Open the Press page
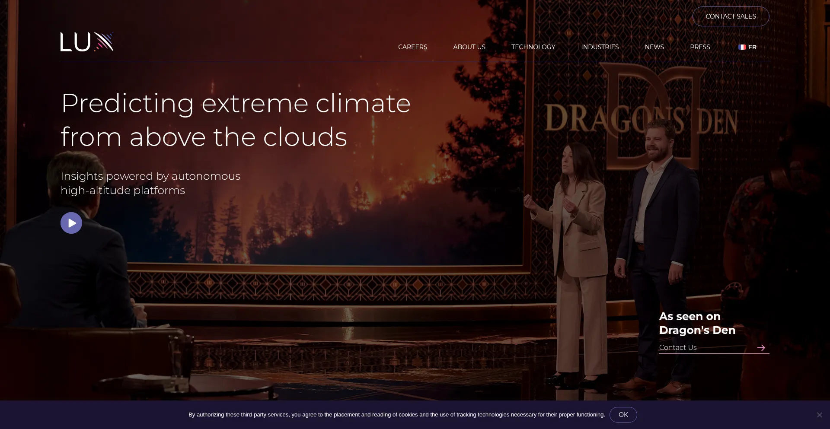The width and height of the screenshot is (830, 429). click(700, 47)
